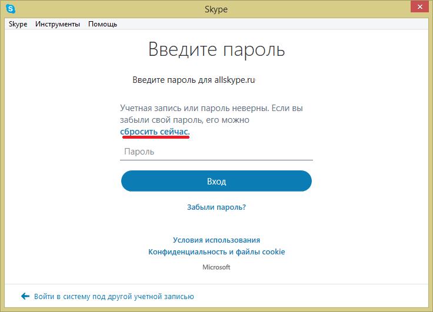Open the Инструменты menu

[58, 24]
